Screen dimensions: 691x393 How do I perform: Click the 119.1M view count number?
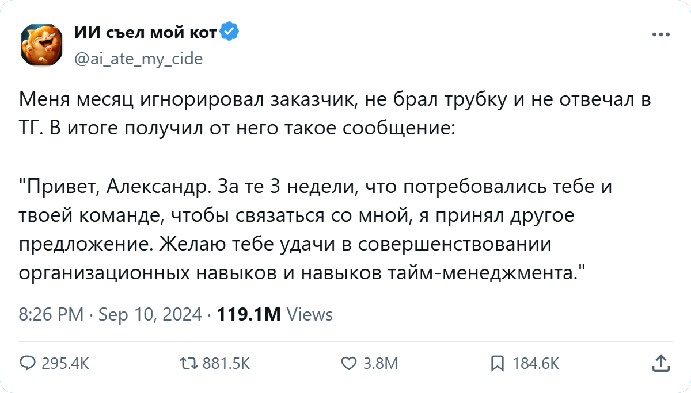[x=248, y=314]
